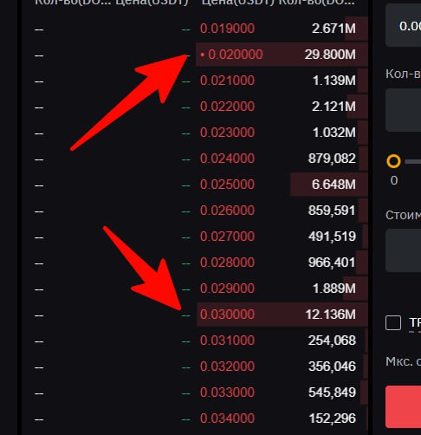The height and width of the screenshot is (435, 421).
Task: Click the quantity input field under Кол-во
Action: tap(404, 110)
